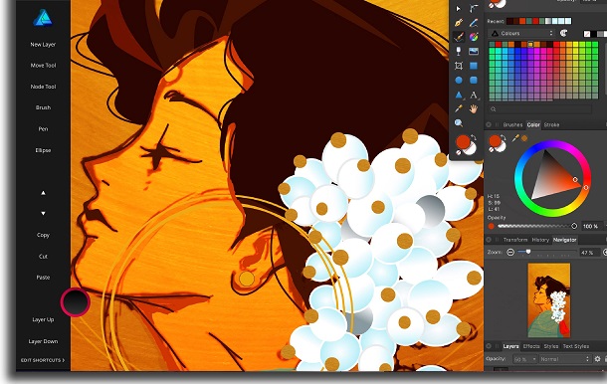Switch to the Brushes tab
The image size is (607, 384).
pyautogui.click(x=512, y=124)
